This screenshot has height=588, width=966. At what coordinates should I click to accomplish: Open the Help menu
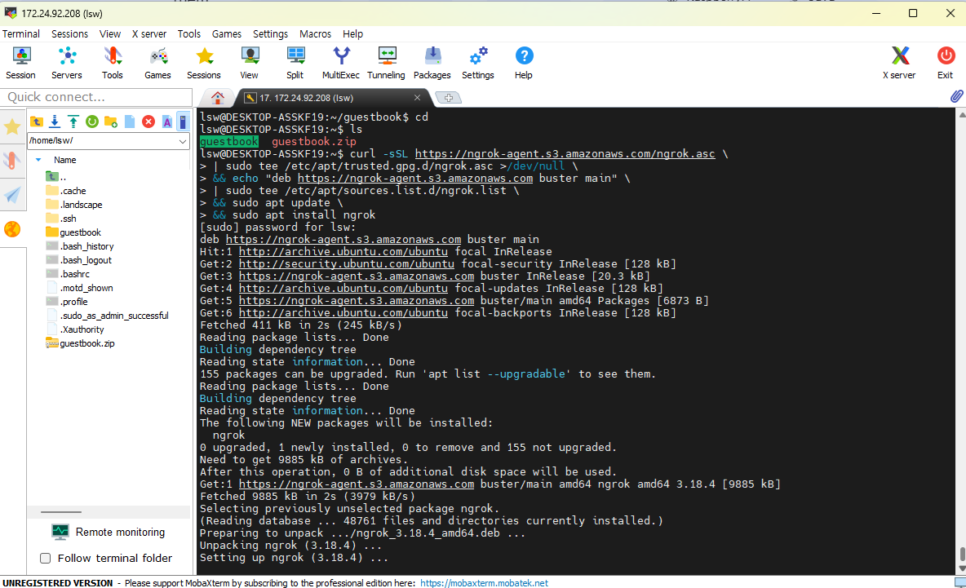coord(353,34)
